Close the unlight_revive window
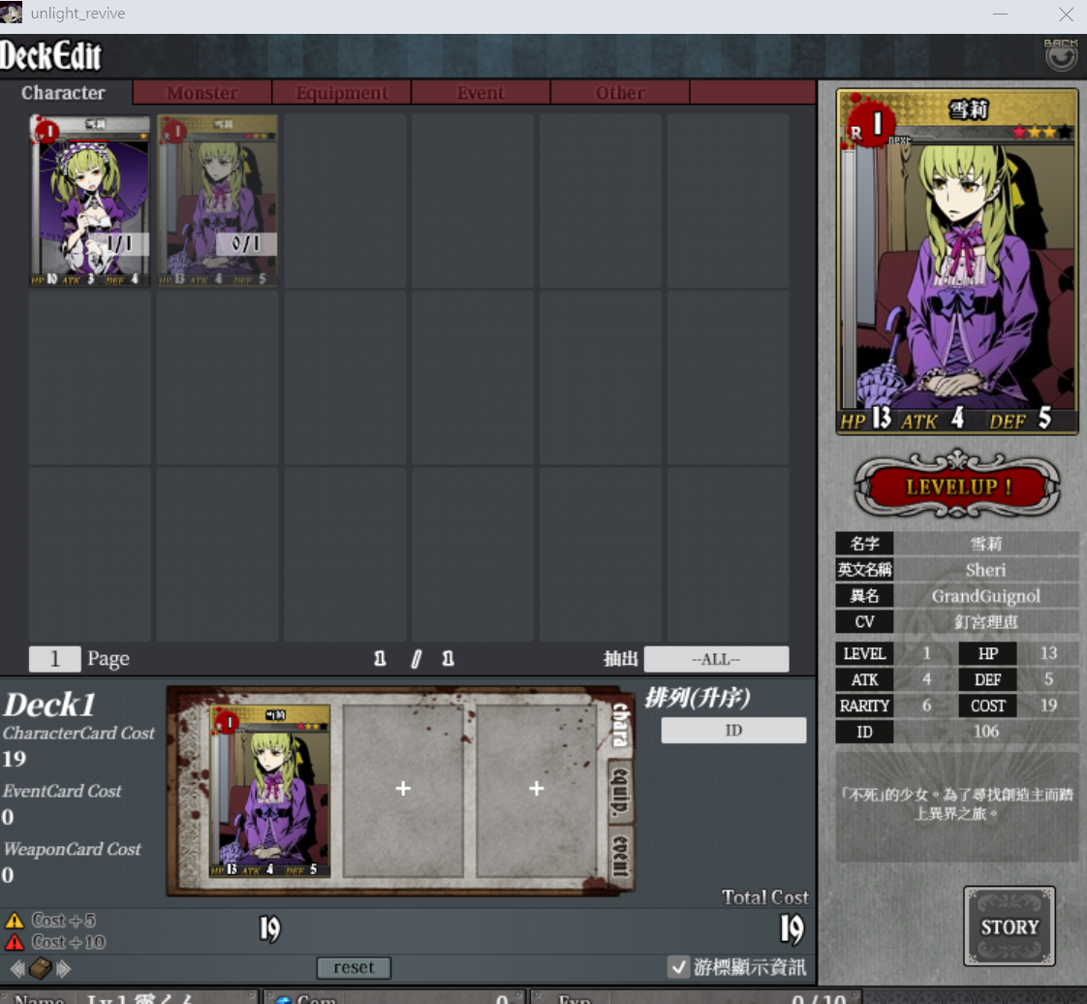The height and width of the screenshot is (1004, 1087). pos(1067,14)
